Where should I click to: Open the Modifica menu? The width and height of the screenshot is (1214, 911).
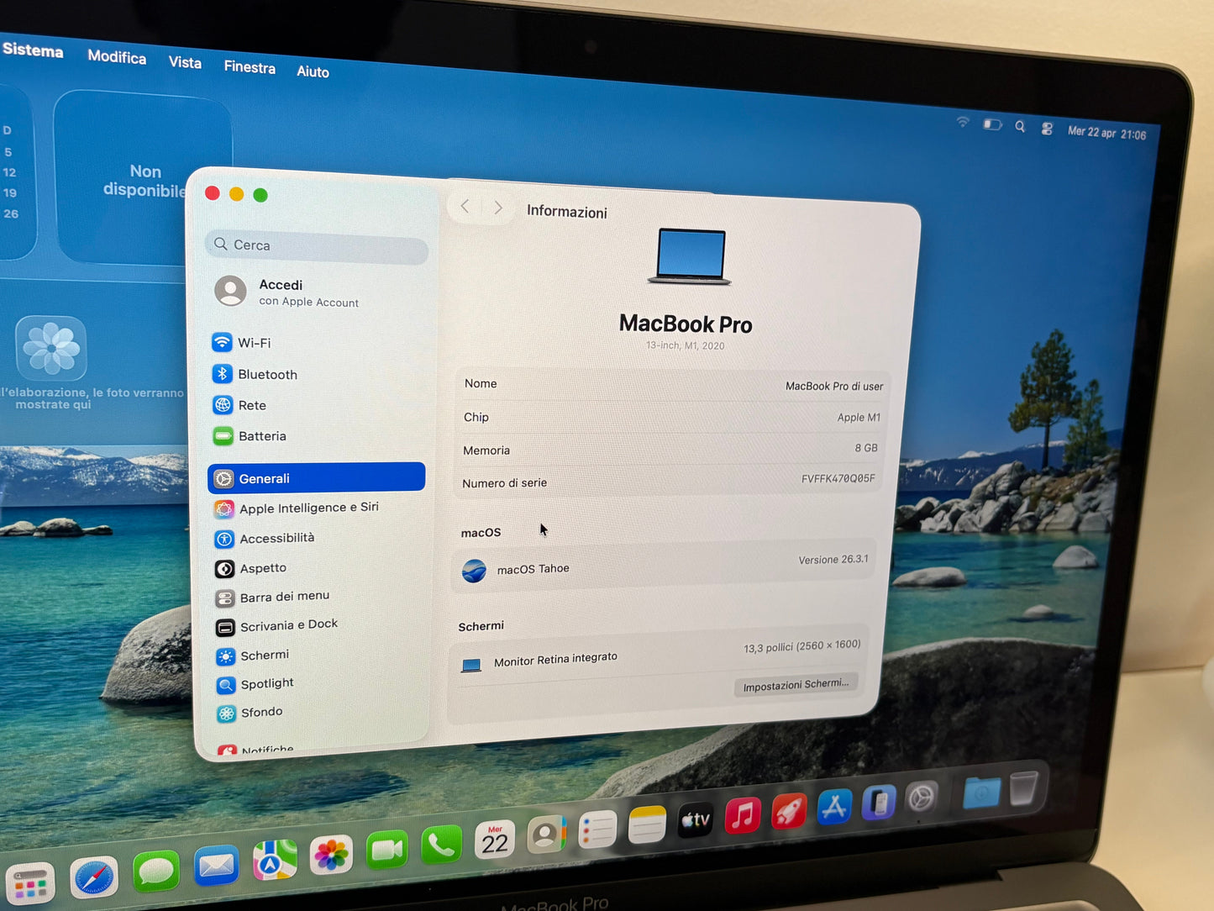pos(117,57)
